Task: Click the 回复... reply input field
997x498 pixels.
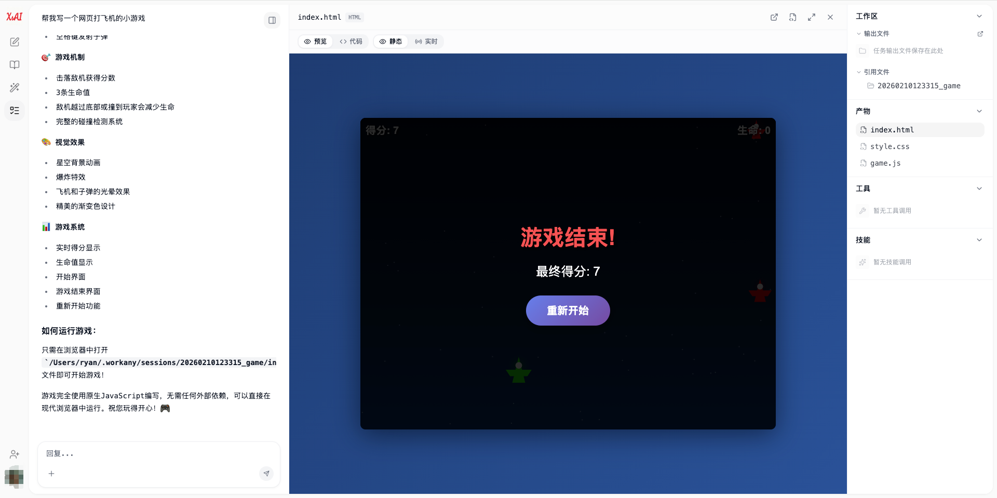Action: coord(159,454)
